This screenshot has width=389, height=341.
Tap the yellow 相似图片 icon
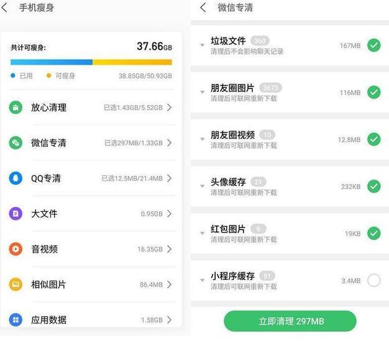[x=16, y=285]
